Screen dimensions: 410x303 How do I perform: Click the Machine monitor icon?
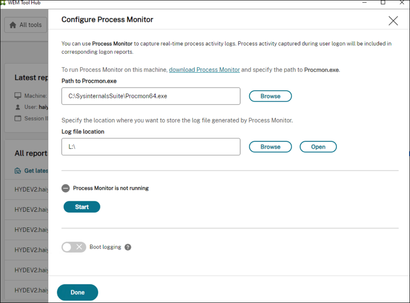click(x=17, y=96)
